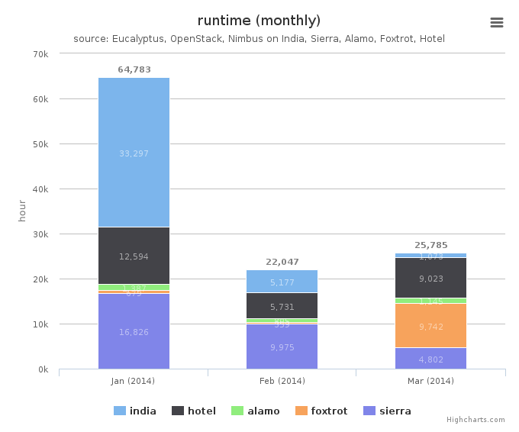Click the 0k y-axis label
The image size is (519, 432).
click(x=43, y=369)
